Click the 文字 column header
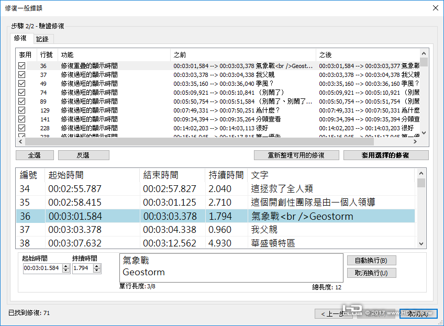Viewport: 444px width, 326px height. click(x=331, y=175)
